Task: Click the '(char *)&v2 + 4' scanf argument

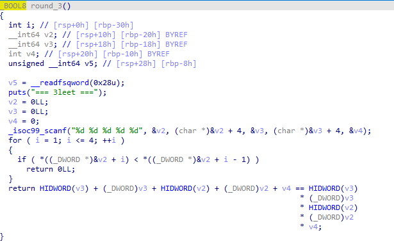Action: pyautogui.click(x=208, y=131)
